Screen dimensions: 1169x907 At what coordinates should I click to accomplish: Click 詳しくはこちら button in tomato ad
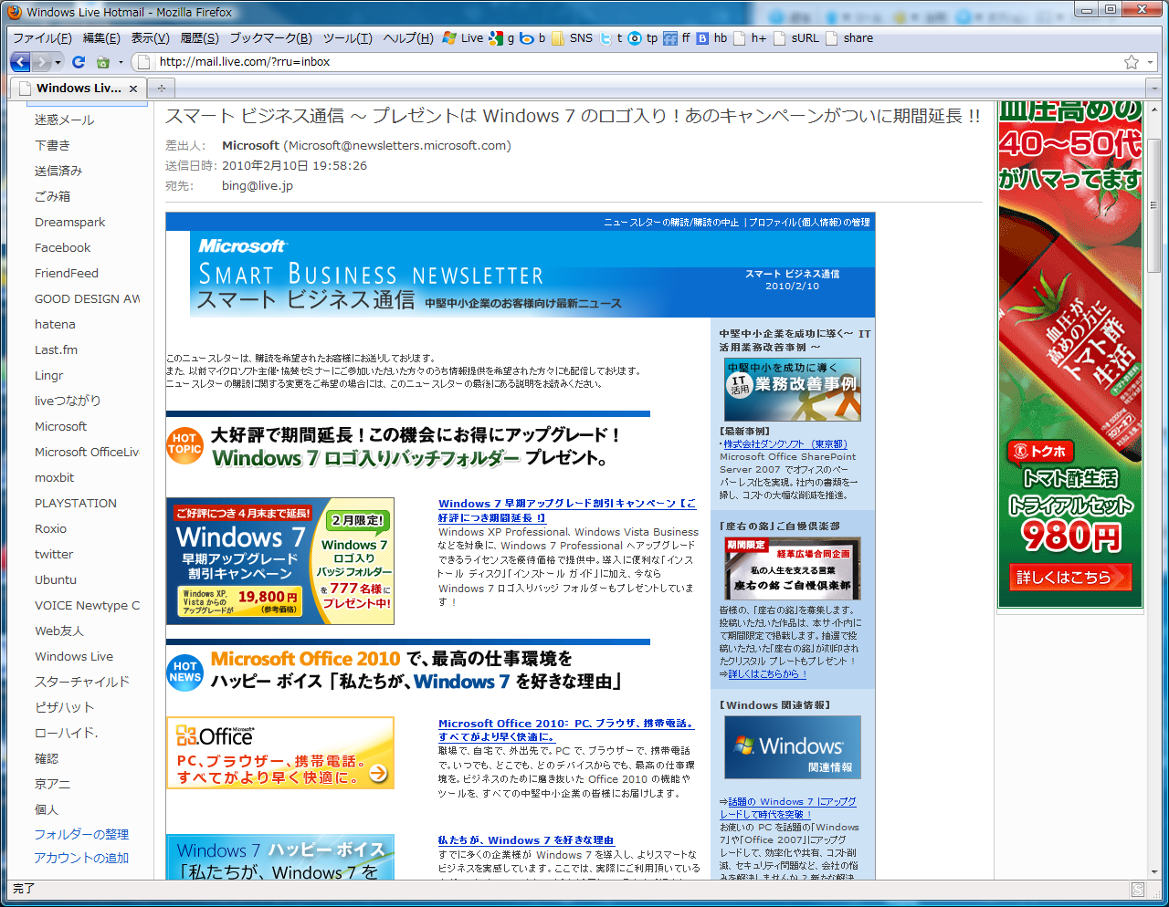1069,577
